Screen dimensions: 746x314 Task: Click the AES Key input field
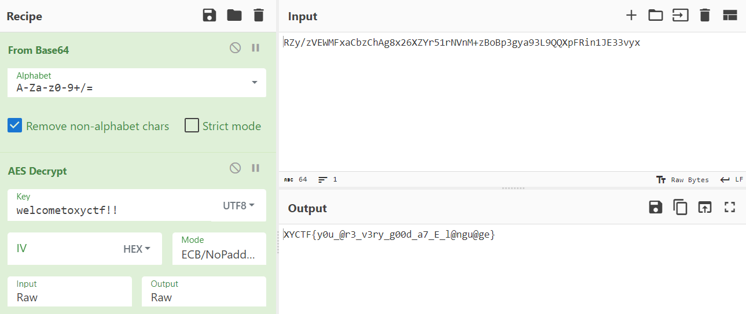coord(110,210)
